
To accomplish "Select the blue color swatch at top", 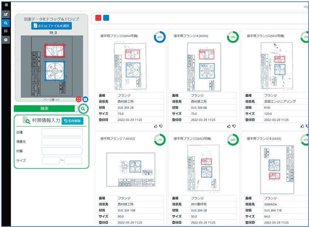I will (x=106, y=18).
